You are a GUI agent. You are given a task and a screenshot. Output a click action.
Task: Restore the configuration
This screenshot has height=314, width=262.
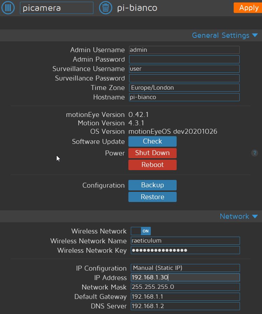click(x=152, y=197)
